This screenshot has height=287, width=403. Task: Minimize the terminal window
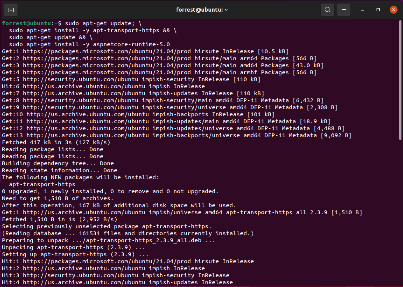coord(363,10)
